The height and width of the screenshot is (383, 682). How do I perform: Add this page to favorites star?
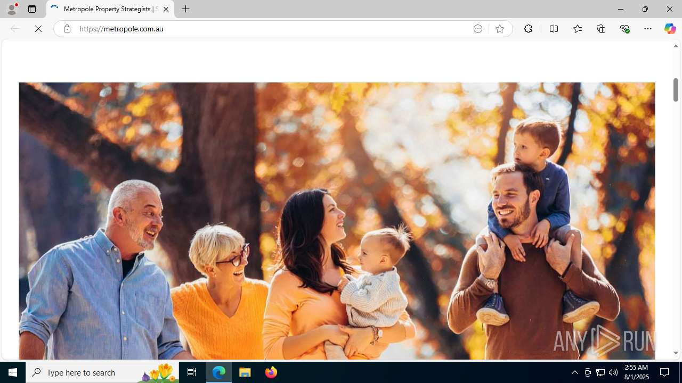pos(499,29)
